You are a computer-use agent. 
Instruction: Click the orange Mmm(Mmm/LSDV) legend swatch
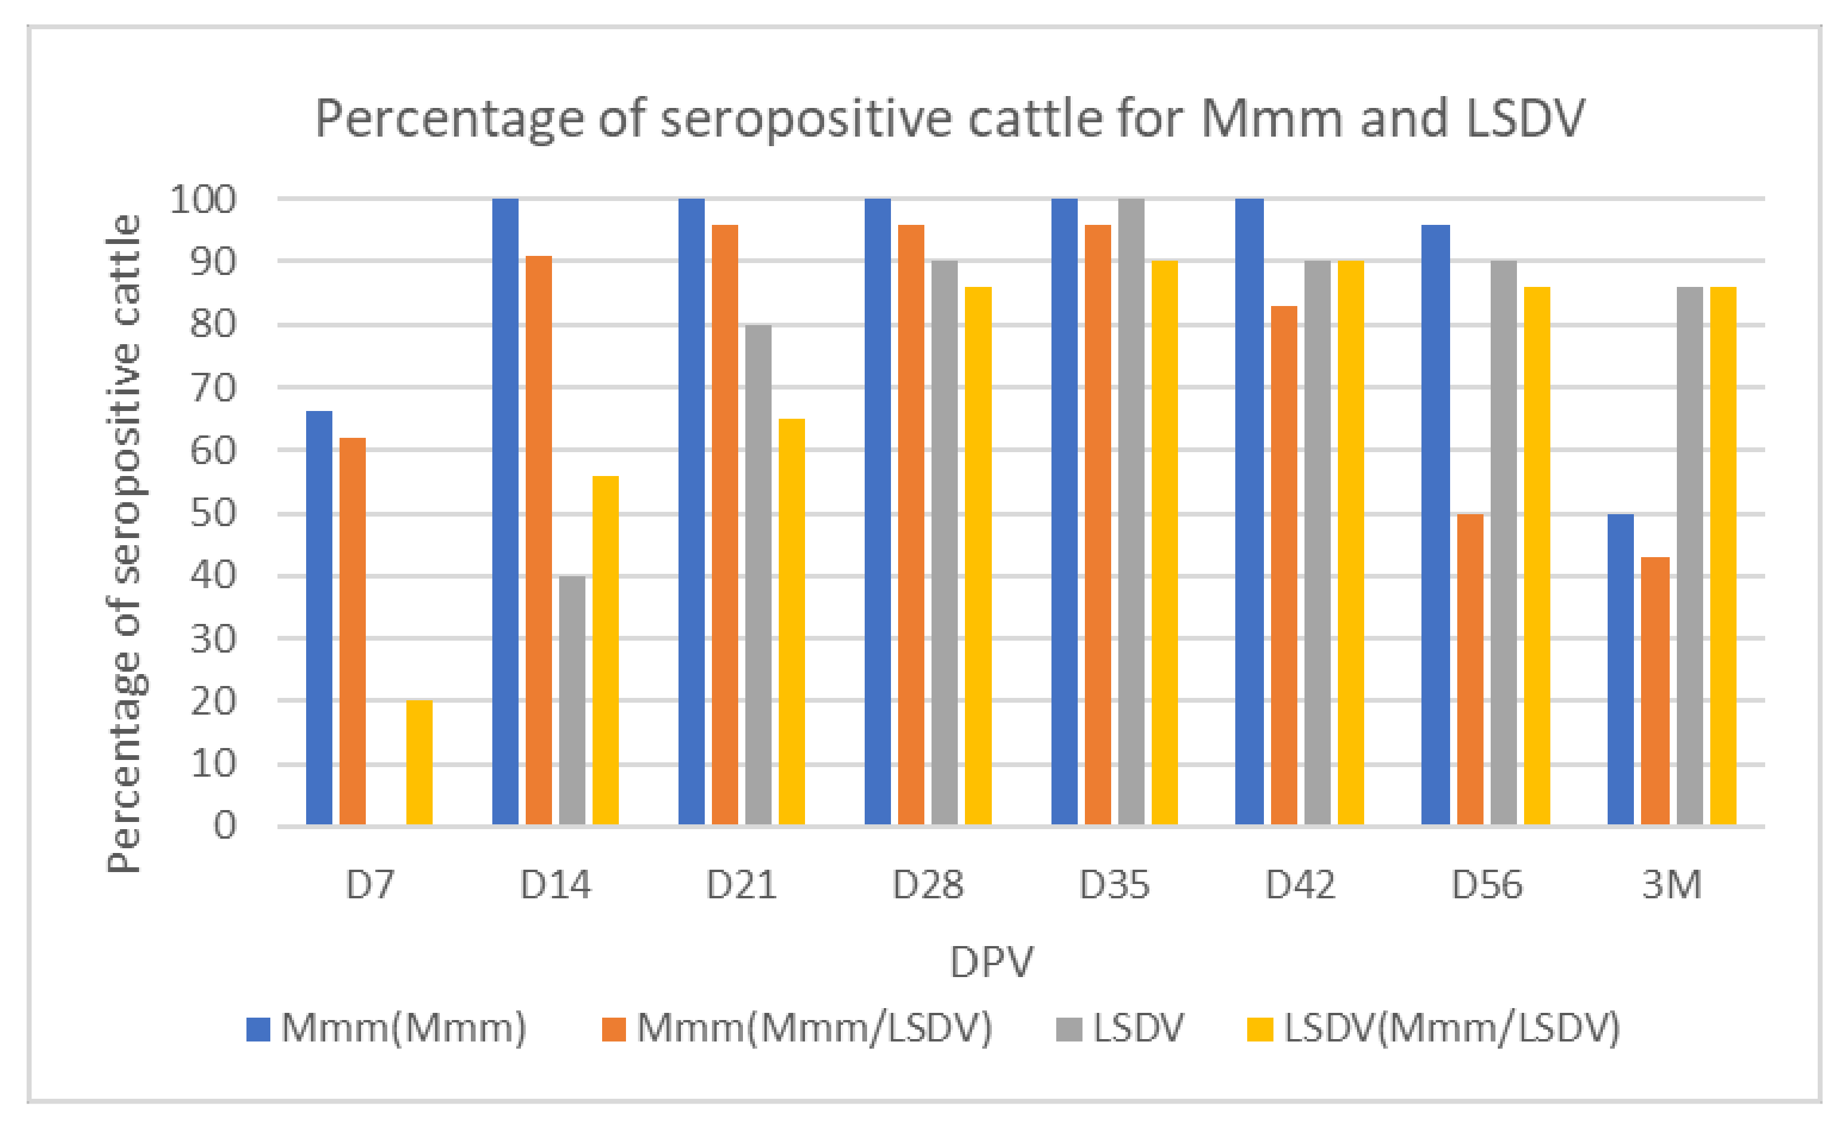(x=613, y=1030)
